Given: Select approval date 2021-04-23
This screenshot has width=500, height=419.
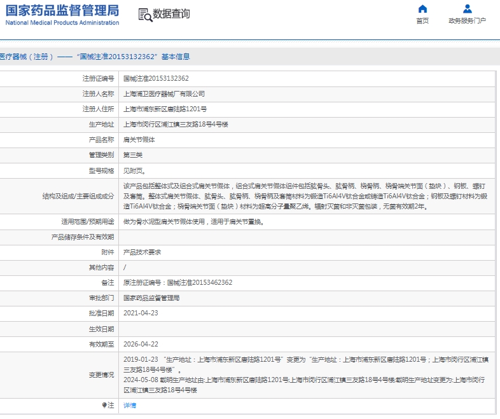Looking at the screenshot, I should click(141, 313).
